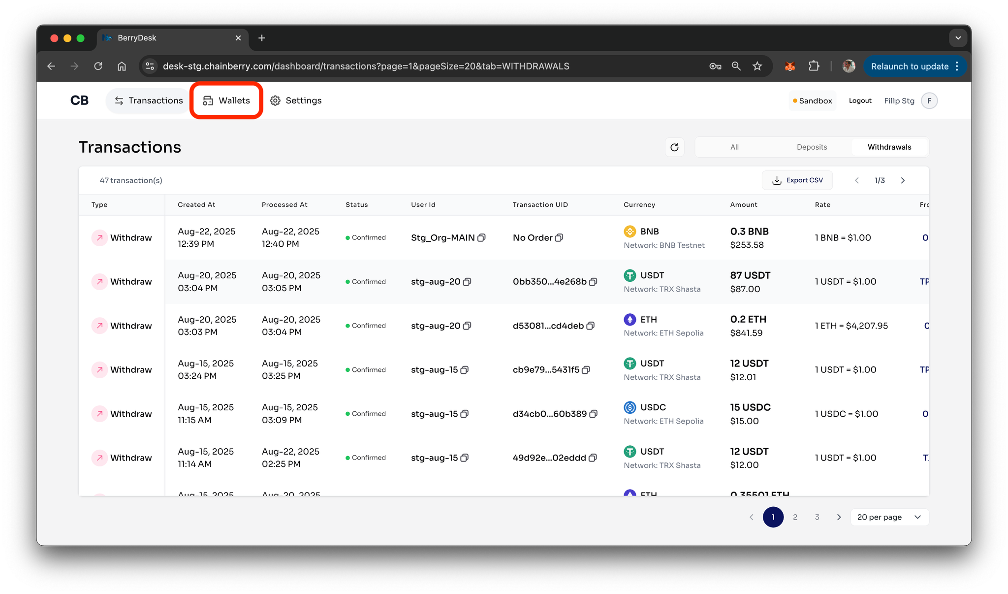Click the password key icon in address bar
This screenshot has height=594, width=1008.
(715, 66)
